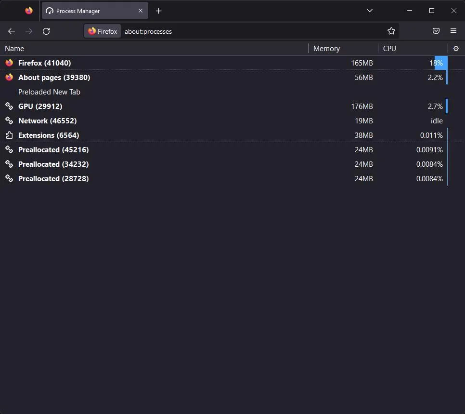This screenshot has height=414, width=465.
Task: Select the Firefox (41040) process name
Action: [44, 63]
